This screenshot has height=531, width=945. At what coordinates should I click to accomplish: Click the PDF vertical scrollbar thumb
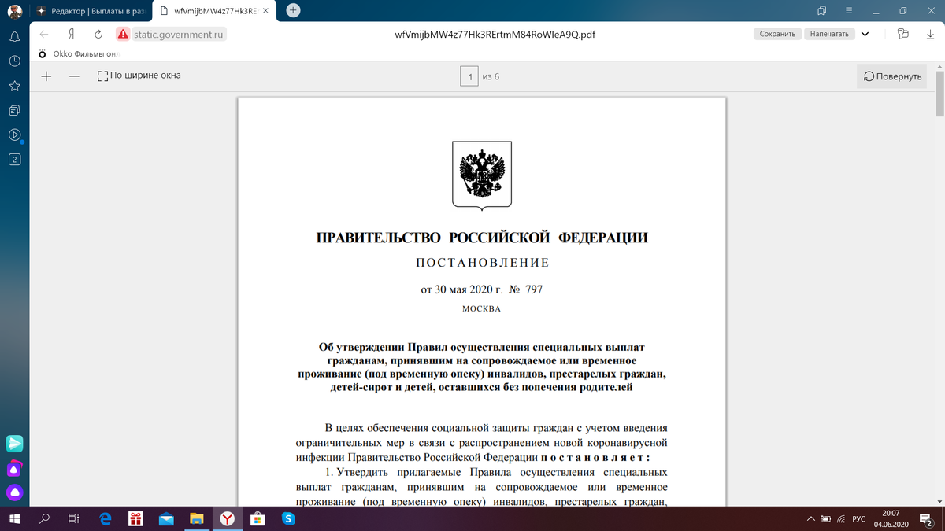[x=940, y=95]
